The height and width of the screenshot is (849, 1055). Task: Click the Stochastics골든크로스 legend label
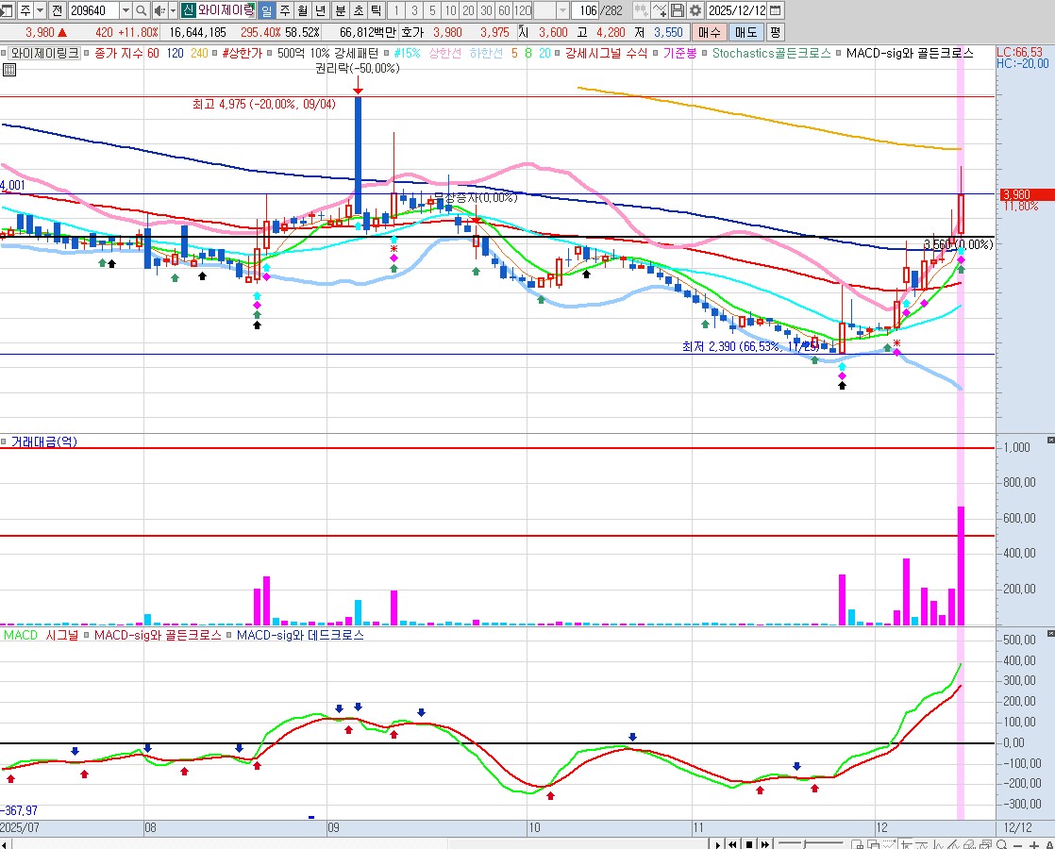point(772,53)
